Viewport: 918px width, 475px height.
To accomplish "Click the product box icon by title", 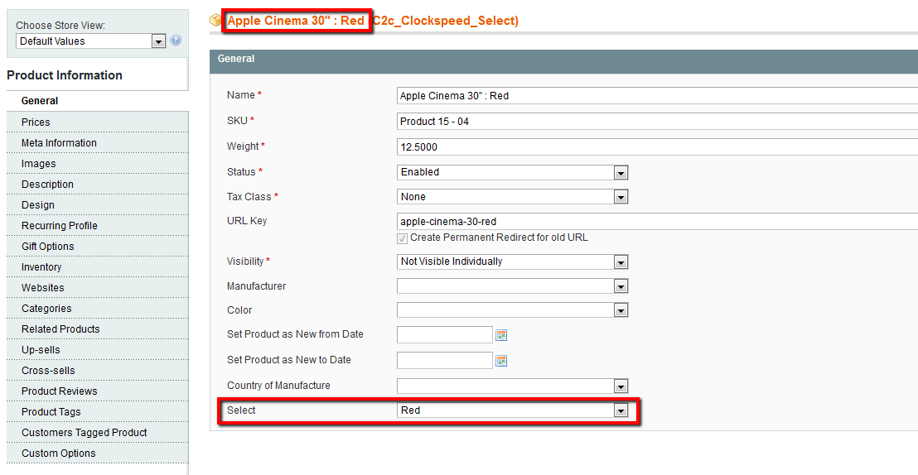I will (x=215, y=21).
